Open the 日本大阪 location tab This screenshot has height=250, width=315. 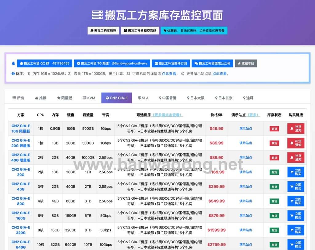click(196, 98)
